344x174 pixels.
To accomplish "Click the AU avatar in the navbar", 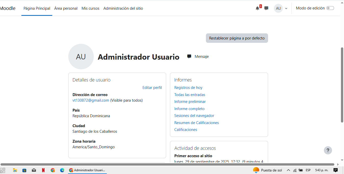I will coord(278,8).
